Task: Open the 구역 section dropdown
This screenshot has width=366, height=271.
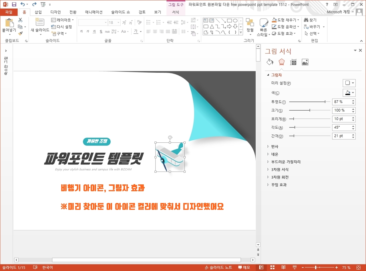Action: coord(59,33)
